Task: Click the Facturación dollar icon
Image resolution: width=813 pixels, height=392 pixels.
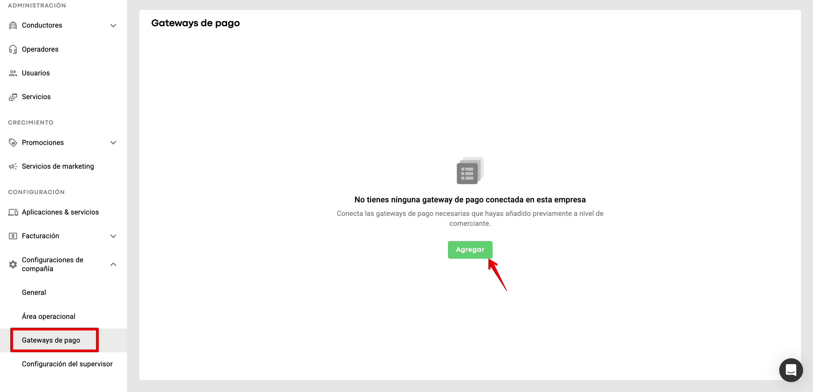Action: [x=13, y=236]
